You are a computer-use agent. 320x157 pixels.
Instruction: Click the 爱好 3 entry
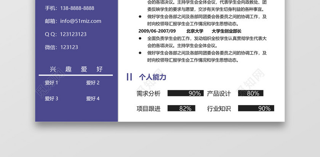pyautogui.click(x=51, y=99)
